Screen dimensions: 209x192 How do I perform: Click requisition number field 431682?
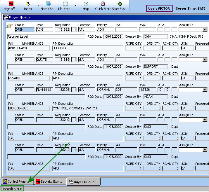[62, 29]
